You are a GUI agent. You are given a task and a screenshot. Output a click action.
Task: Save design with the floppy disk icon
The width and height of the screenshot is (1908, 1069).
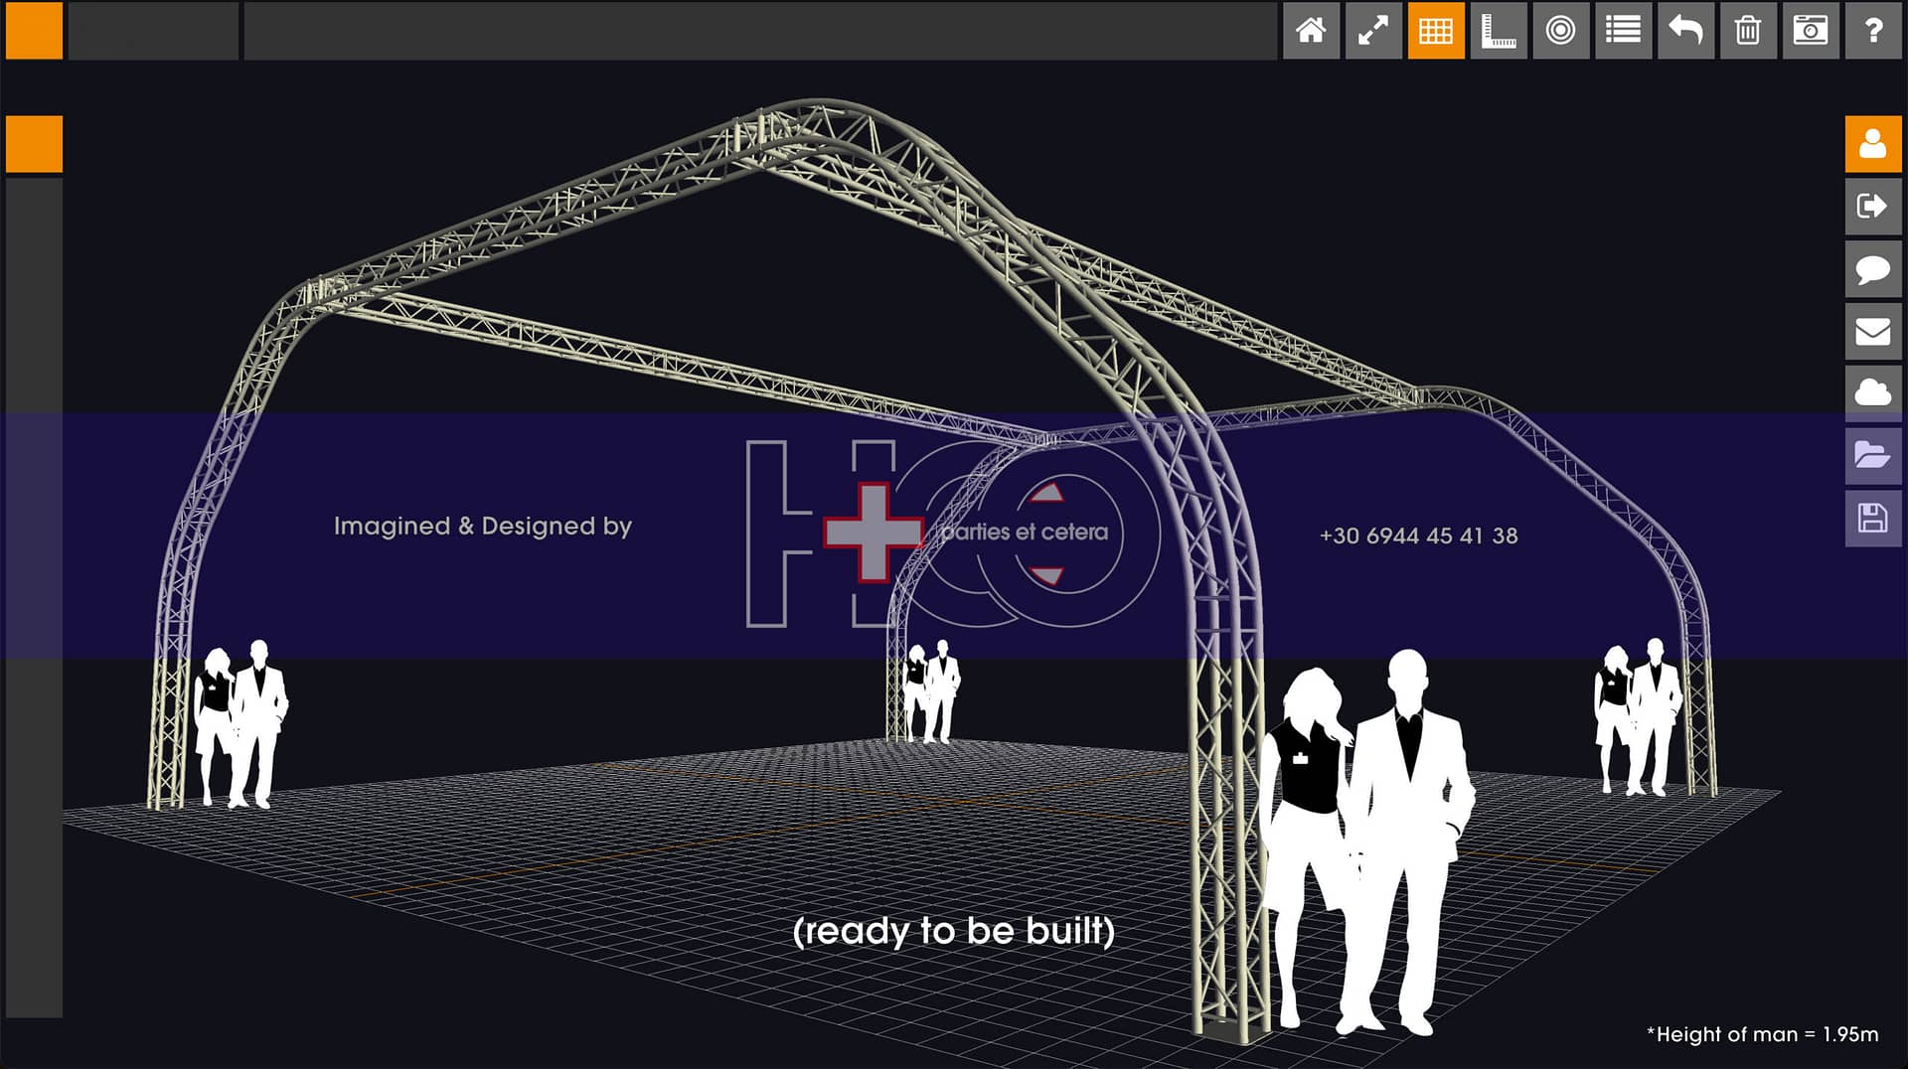[x=1873, y=519]
